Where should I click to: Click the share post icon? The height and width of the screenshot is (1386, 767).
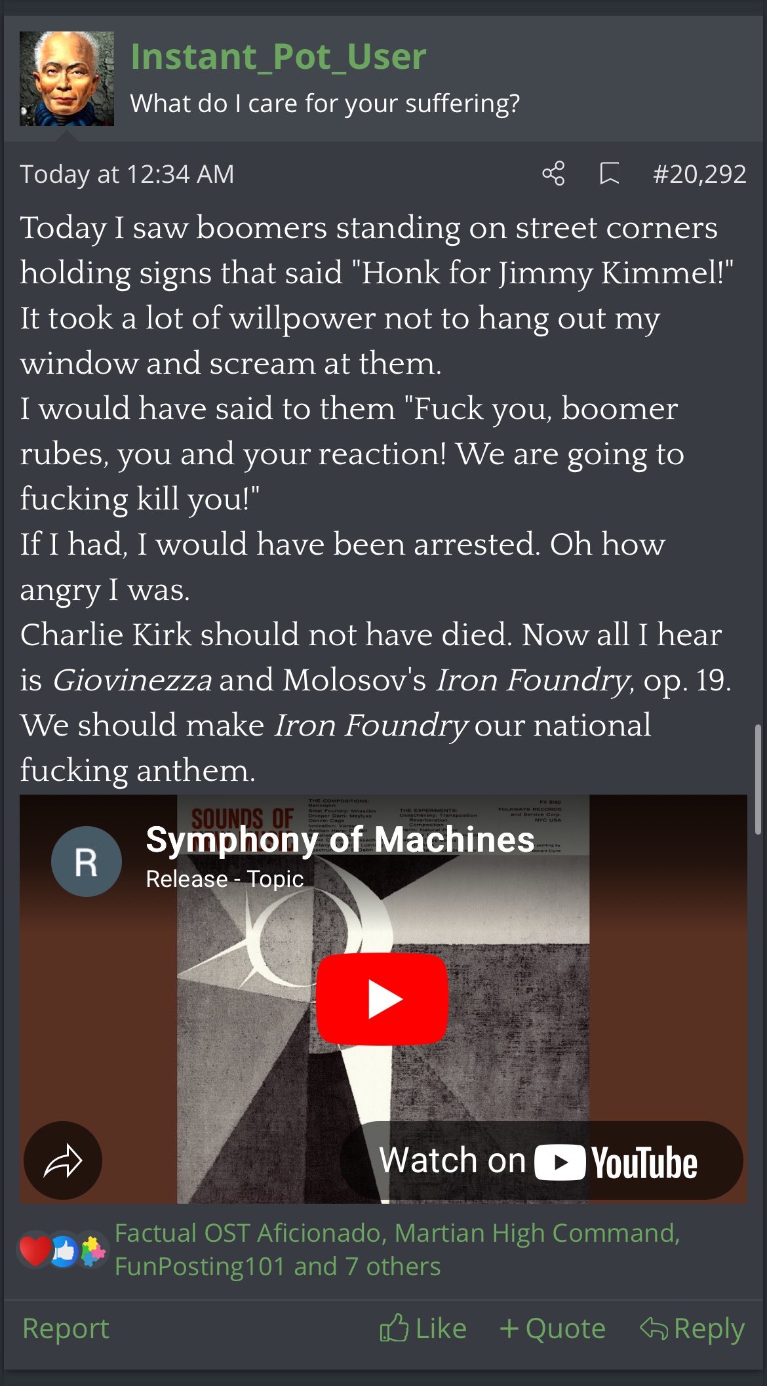(553, 174)
